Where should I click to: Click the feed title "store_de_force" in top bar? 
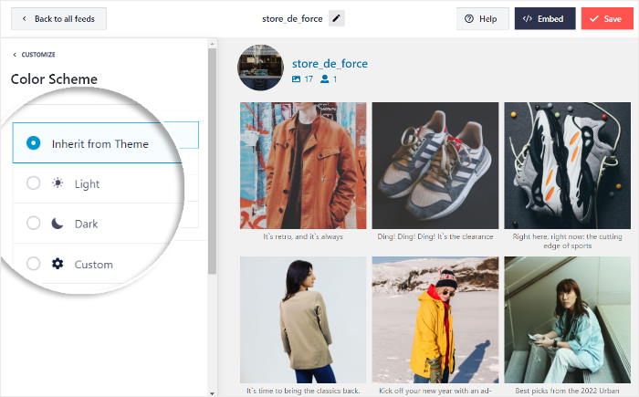292,19
